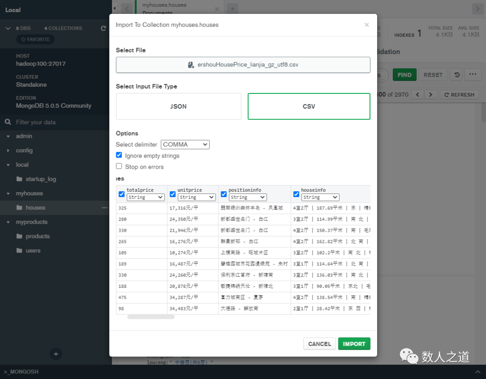Open query history via the clock icon
Viewport: 486px width, 379px height.
455,75
